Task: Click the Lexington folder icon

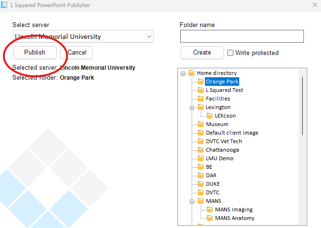Action: pyautogui.click(x=201, y=107)
